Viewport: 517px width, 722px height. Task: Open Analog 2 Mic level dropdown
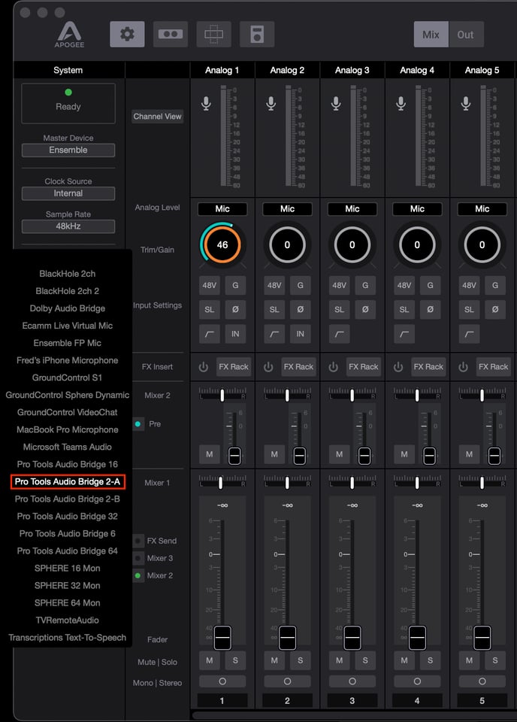pos(287,208)
